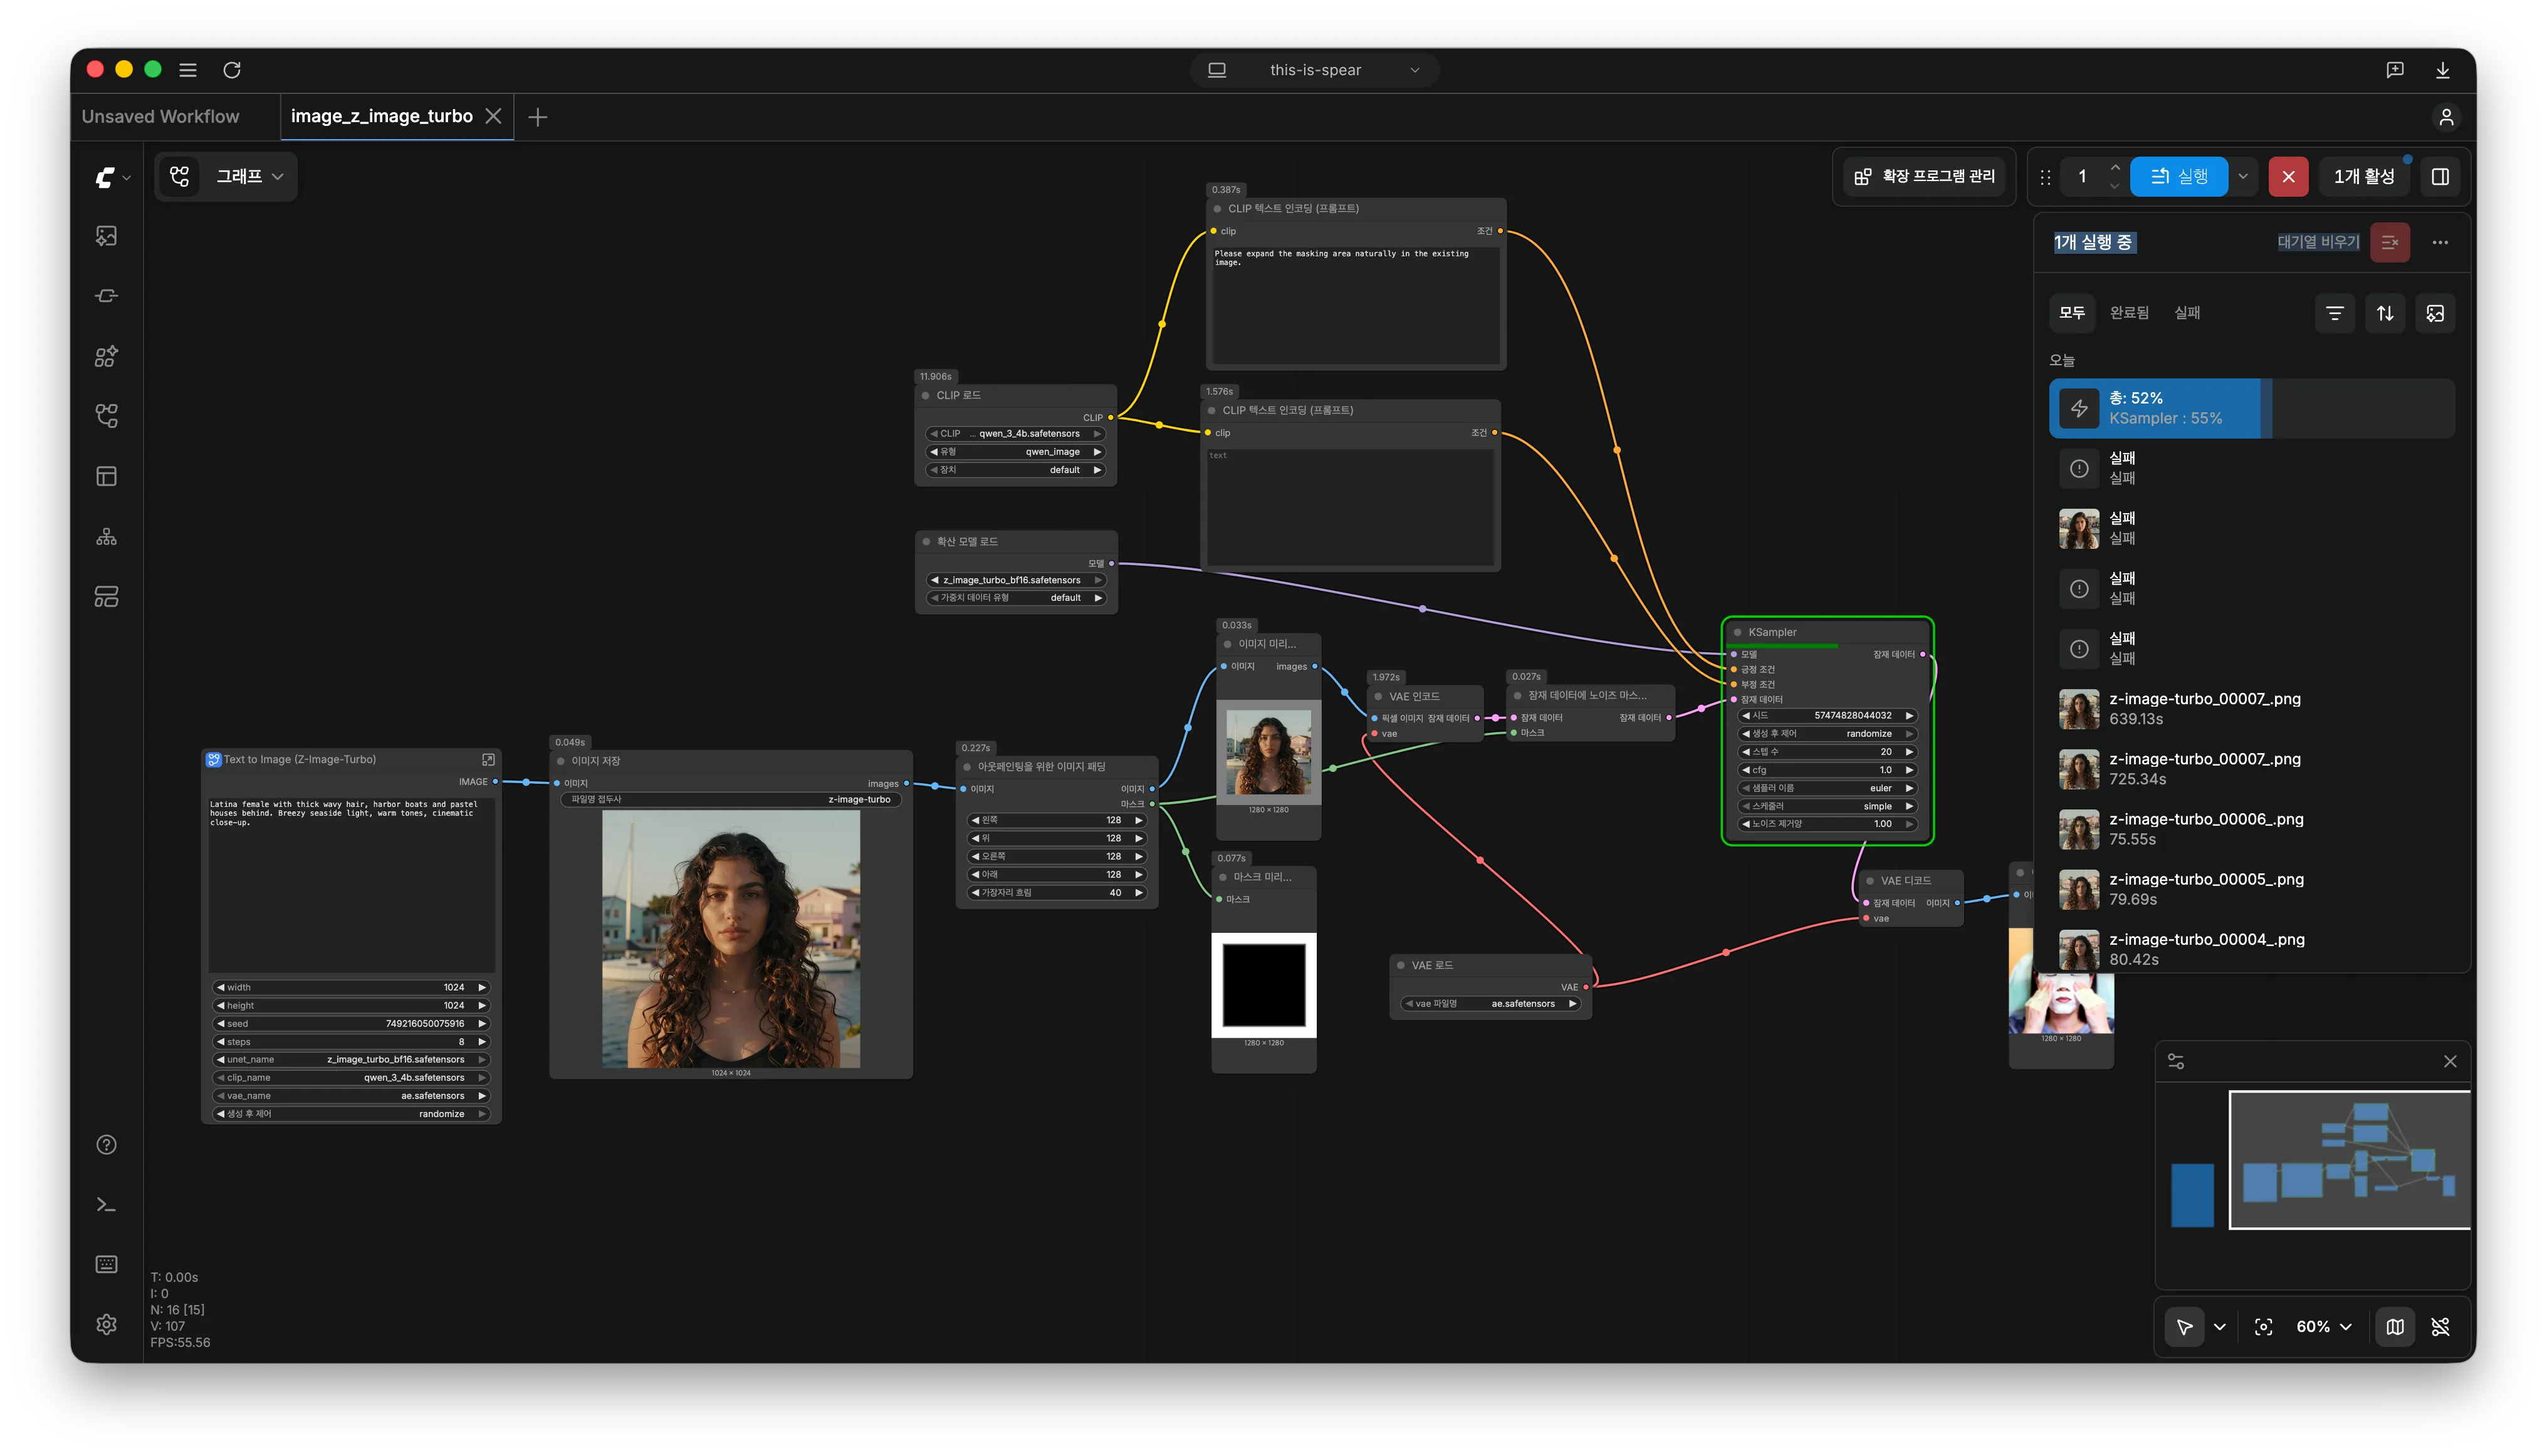Open a new workflow tab with plus
Viewport: 2547px width, 1456px height.
(537, 118)
